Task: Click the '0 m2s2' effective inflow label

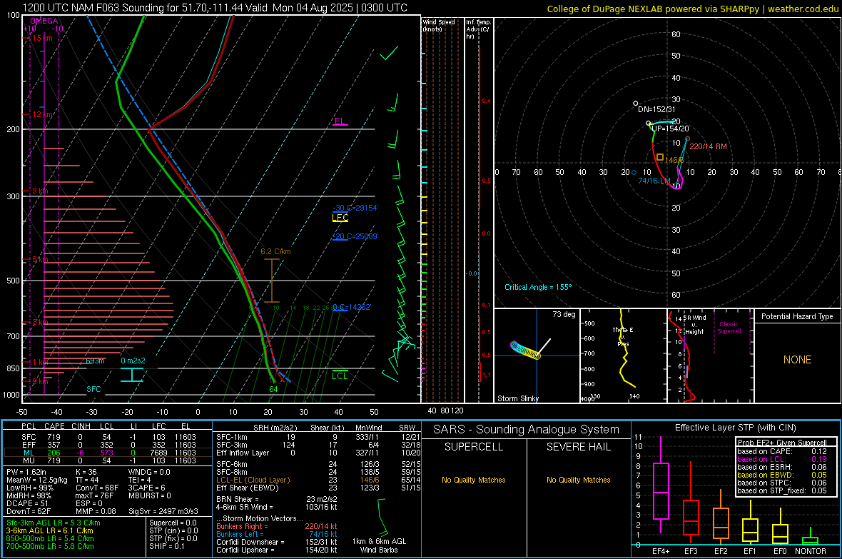Action: [133, 361]
